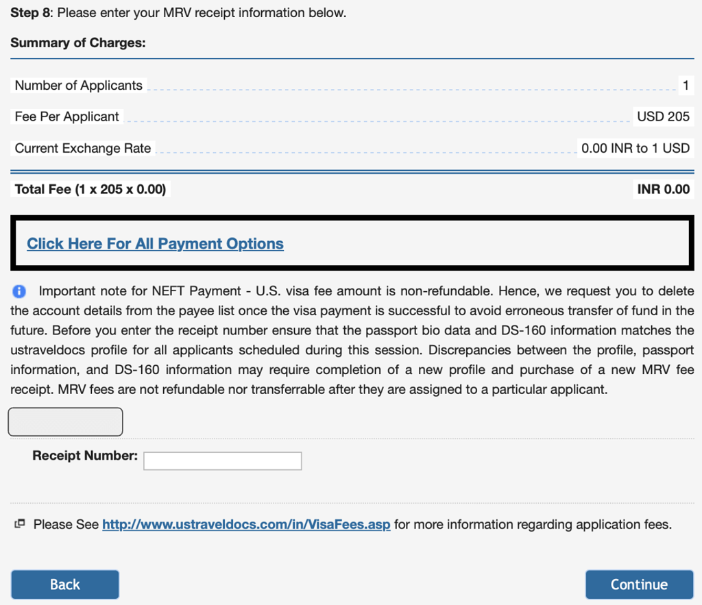Click the blue information icon
Viewport: 702px width, 605px height.
pyautogui.click(x=19, y=291)
